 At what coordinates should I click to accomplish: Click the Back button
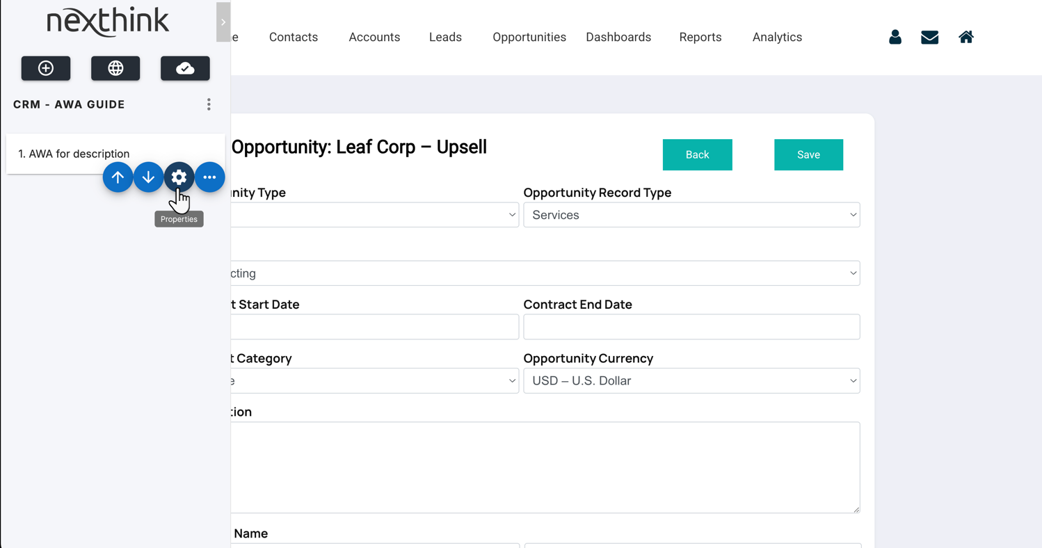click(x=697, y=154)
